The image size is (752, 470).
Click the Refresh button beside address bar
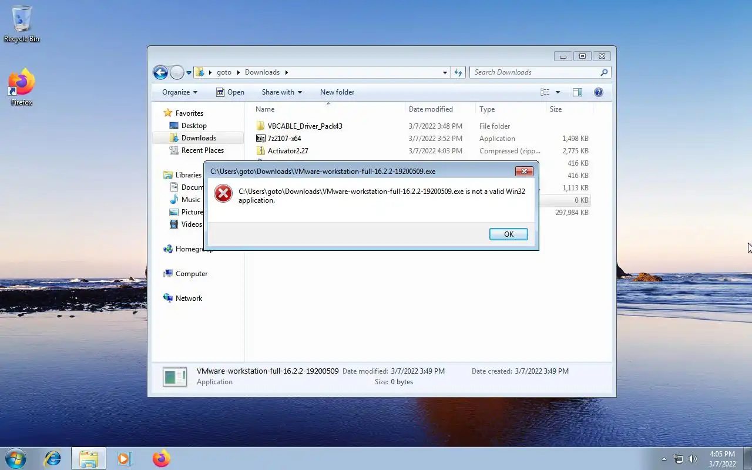[x=458, y=72]
